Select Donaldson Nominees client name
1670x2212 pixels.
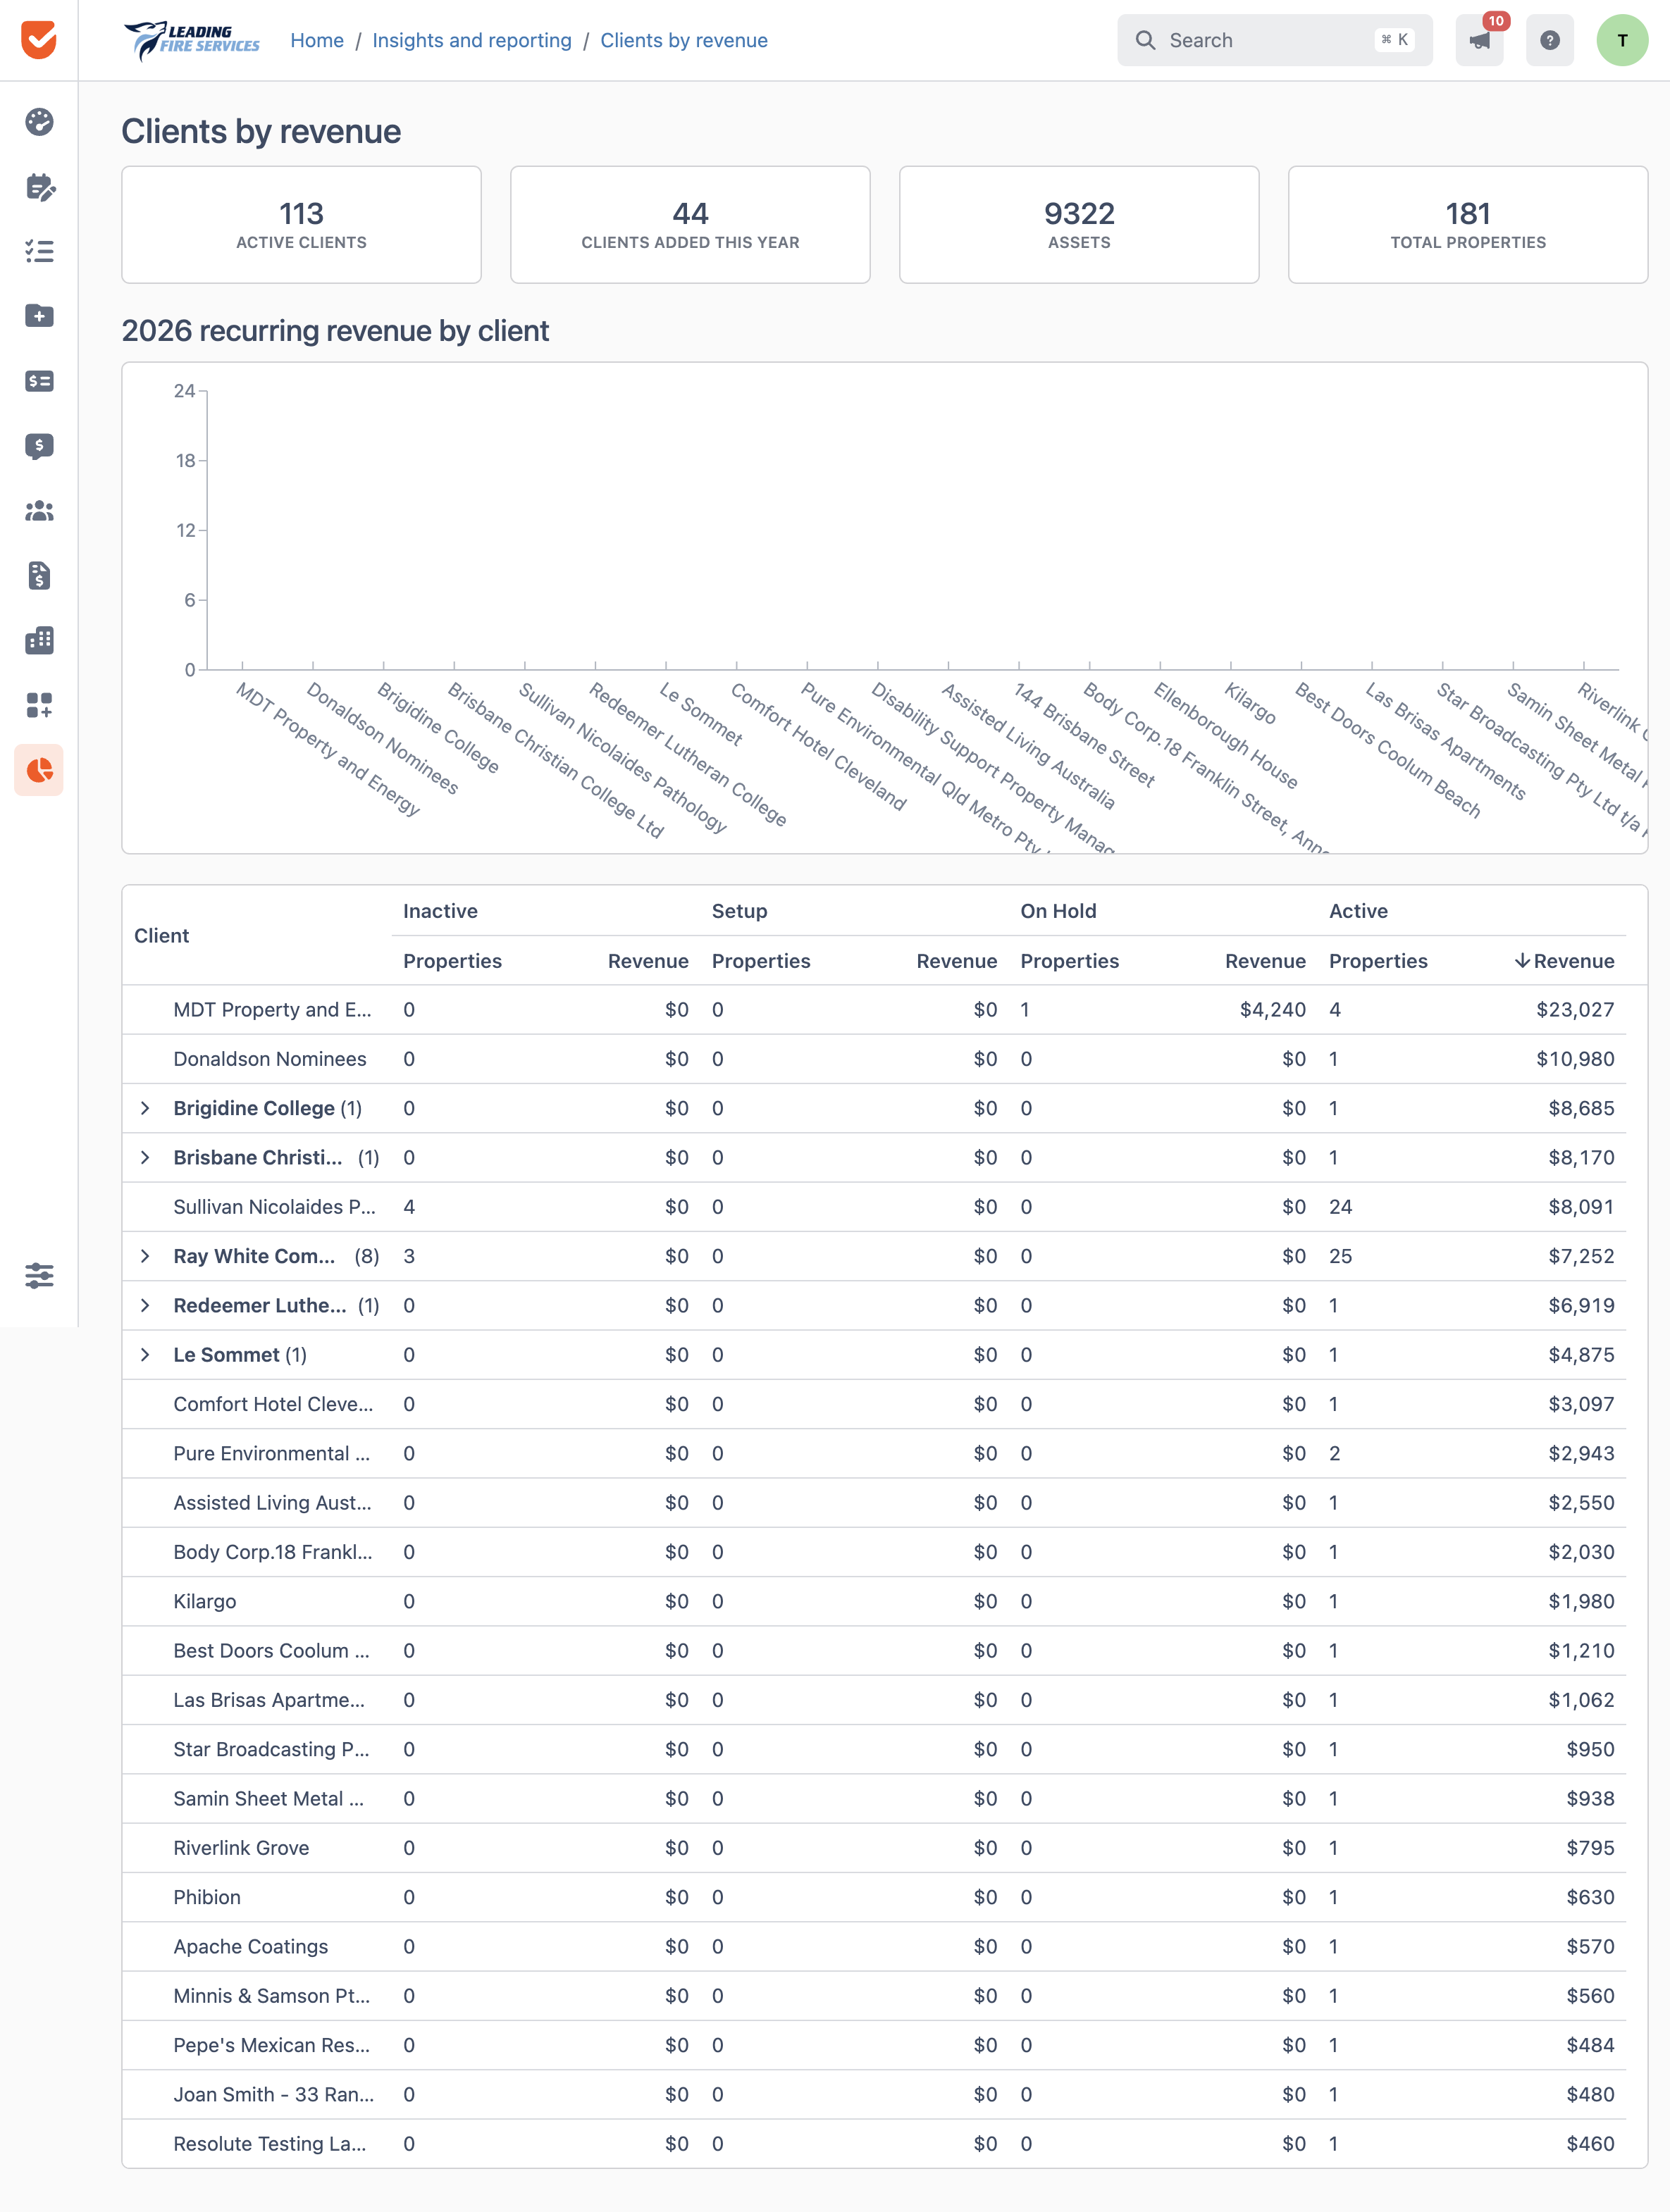tap(270, 1059)
